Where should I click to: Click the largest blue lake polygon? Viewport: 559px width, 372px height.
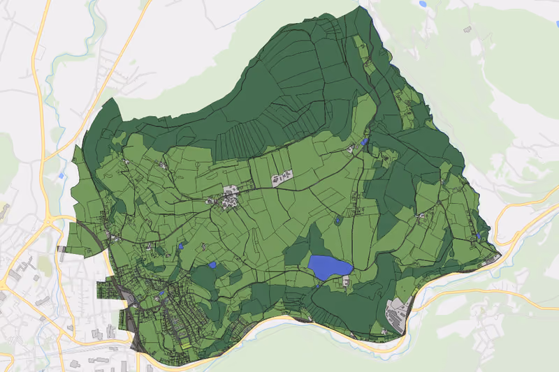point(329,268)
